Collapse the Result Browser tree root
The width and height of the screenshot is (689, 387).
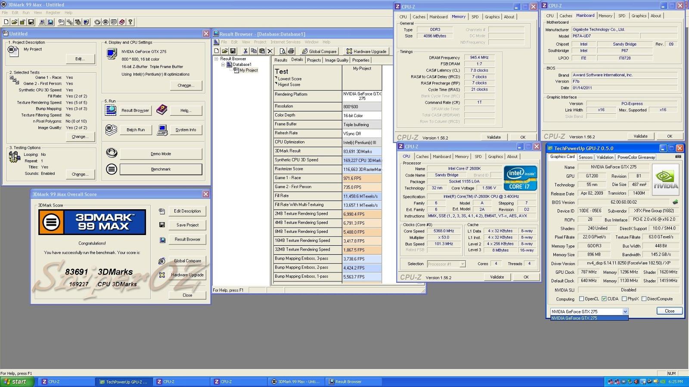(216, 59)
